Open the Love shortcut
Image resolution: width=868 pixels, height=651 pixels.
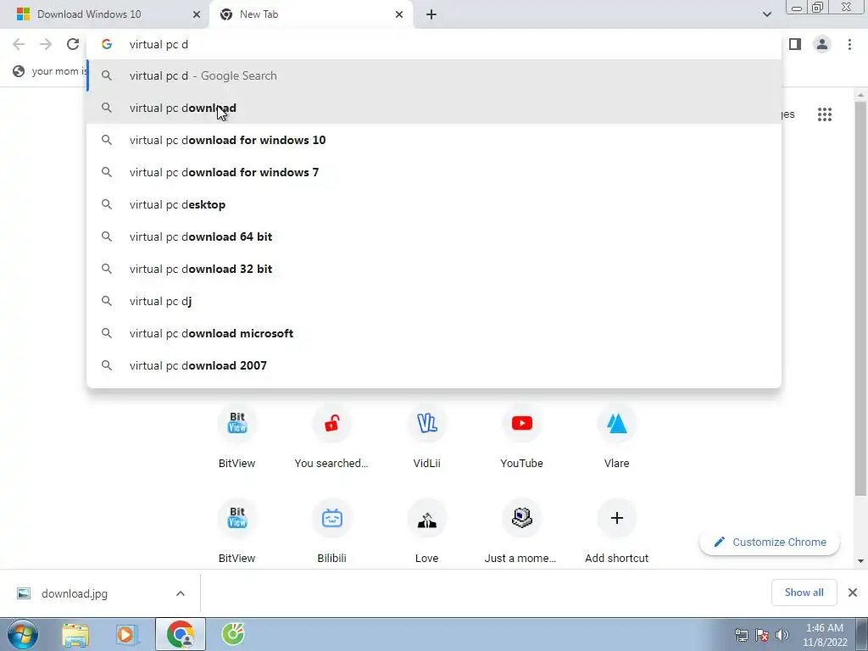[427, 531]
